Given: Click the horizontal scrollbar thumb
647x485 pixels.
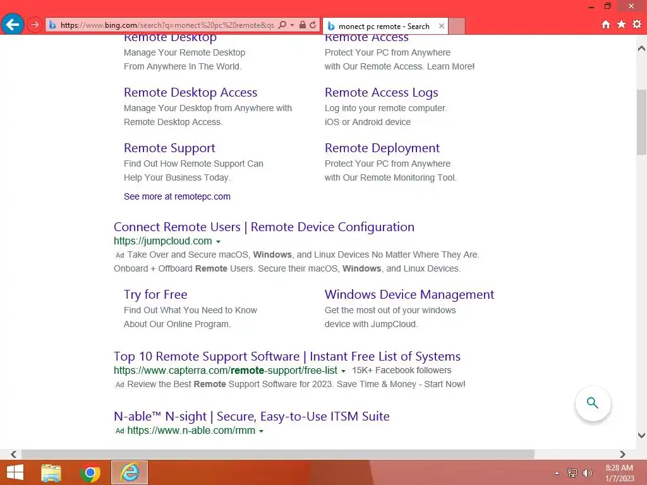Looking at the screenshot, I should (278, 454).
